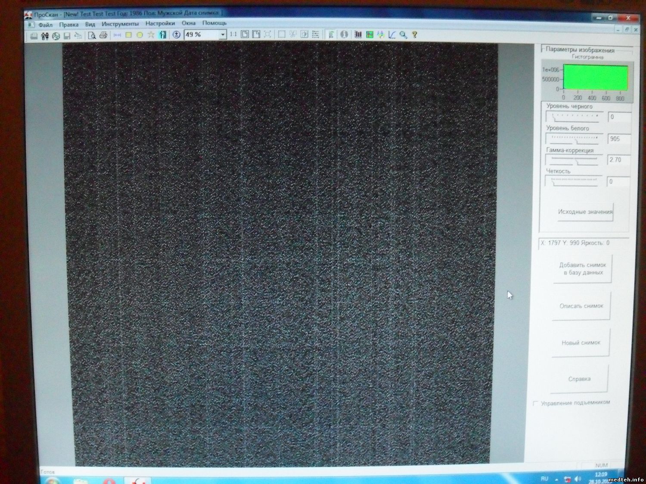The width and height of the screenshot is (646, 484).
Task: Click the print icon in the toolbar
Action: pos(103,35)
